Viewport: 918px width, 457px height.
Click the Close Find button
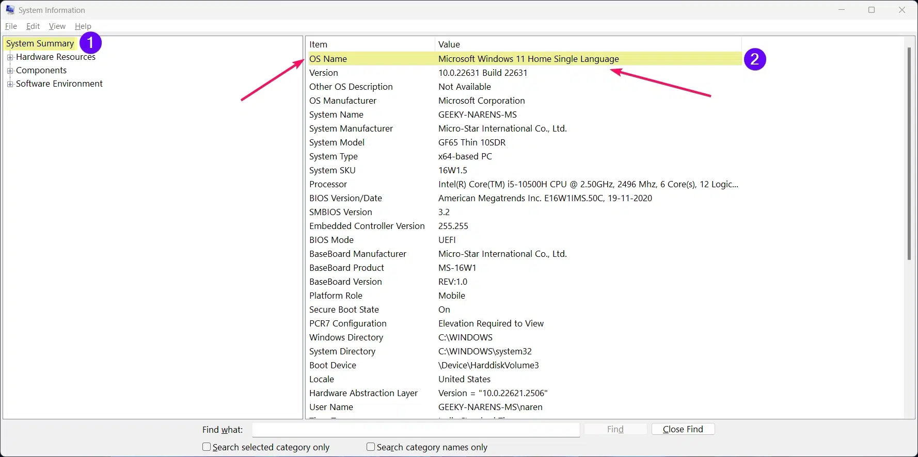(683, 429)
